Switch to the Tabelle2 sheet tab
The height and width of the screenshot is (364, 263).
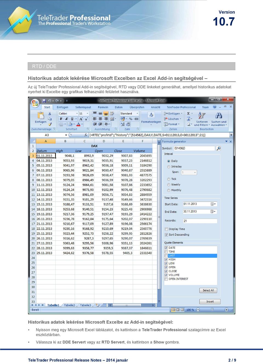click(x=69, y=305)
